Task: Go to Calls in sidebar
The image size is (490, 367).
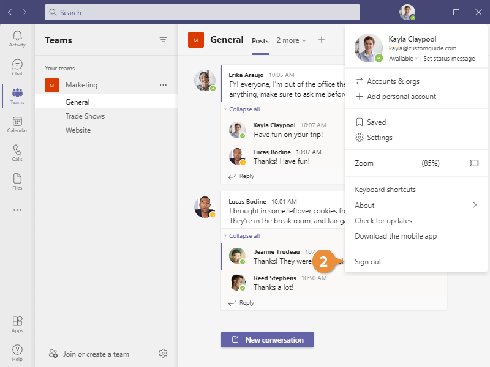Action: [17, 153]
